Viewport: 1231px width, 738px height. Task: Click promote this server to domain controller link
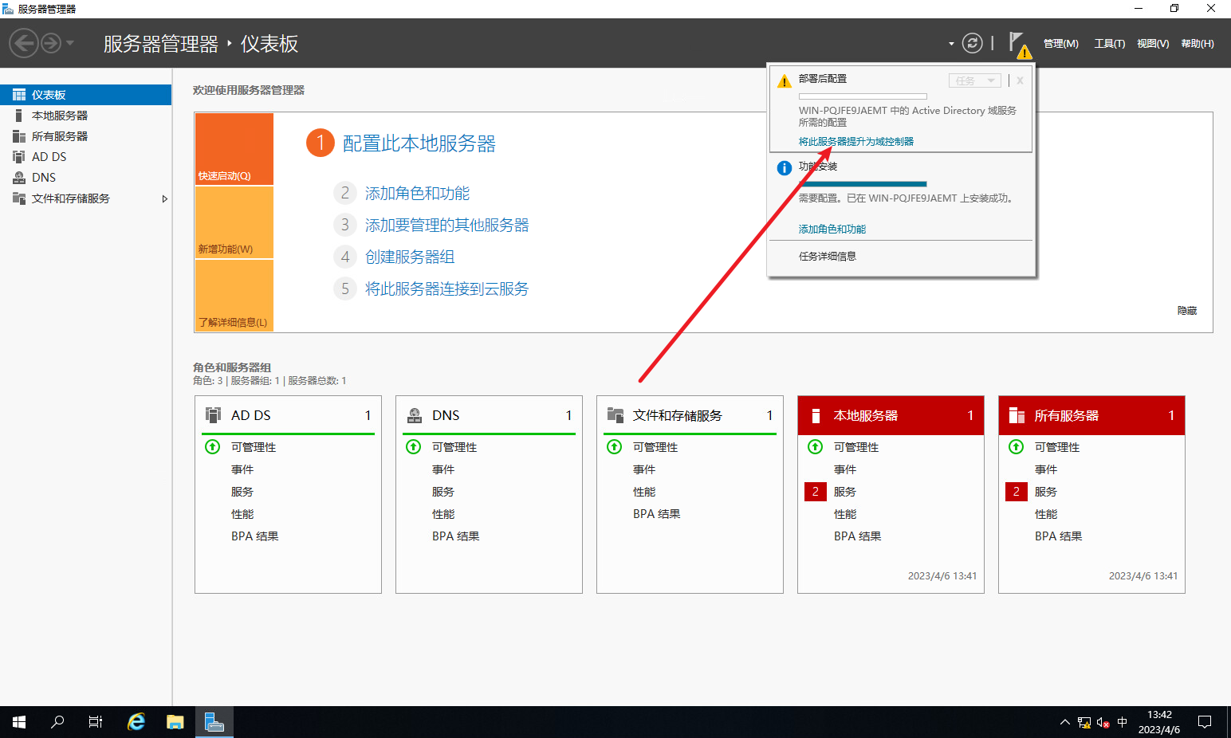tap(855, 141)
